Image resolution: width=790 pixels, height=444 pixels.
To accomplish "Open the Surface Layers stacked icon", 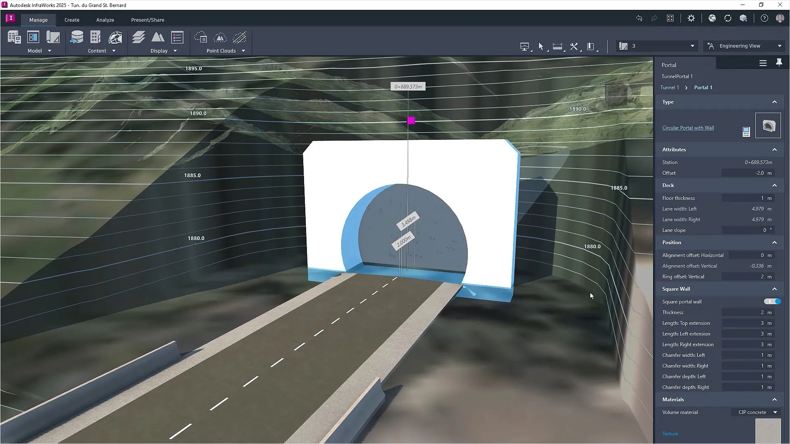I will (138, 37).
